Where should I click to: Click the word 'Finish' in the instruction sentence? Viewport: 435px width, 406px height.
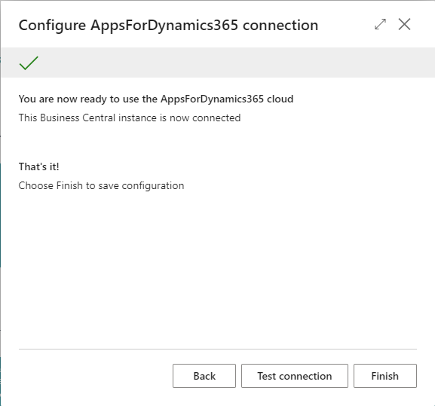pyautogui.click(x=69, y=186)
